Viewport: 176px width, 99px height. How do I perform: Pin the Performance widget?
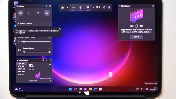click(x=47, y=61)
